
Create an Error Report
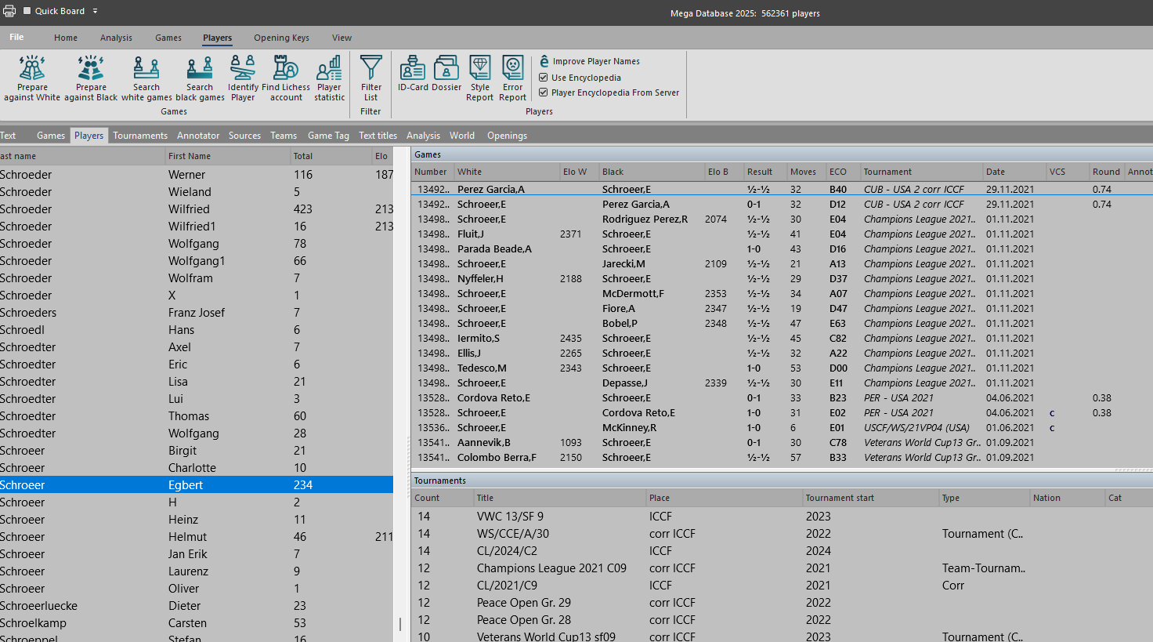[513, 78]
